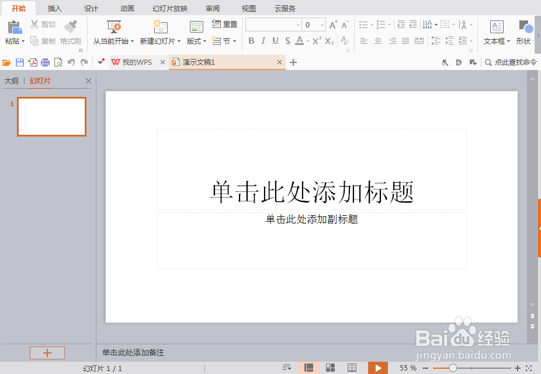Open the font size dropdown
This screenshot has height=374, width=541.
[x=322, y=25]
